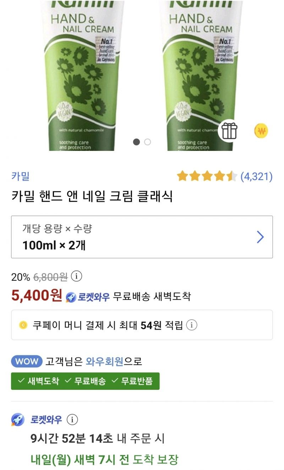Screen dimensions: 284x470
Task: Open the 와우회원 membership link
Action: coord(104,361)
